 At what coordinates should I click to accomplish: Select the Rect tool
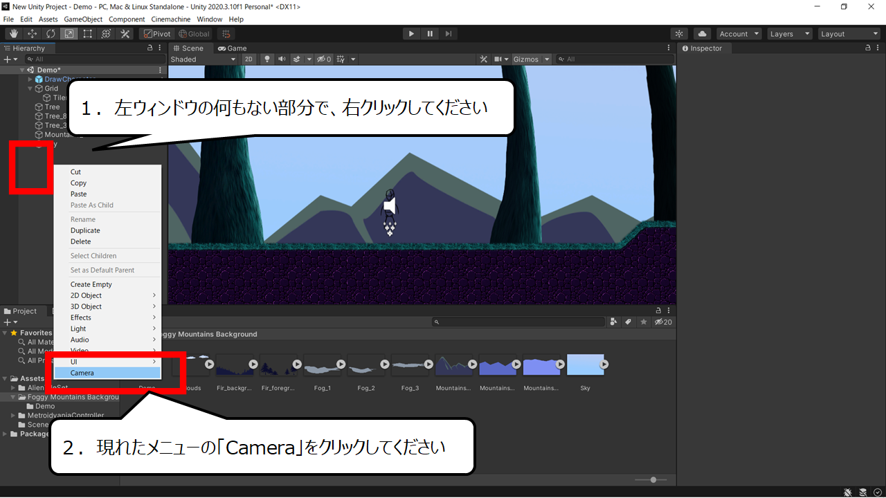pyautogui.click(x=88, y=34)
